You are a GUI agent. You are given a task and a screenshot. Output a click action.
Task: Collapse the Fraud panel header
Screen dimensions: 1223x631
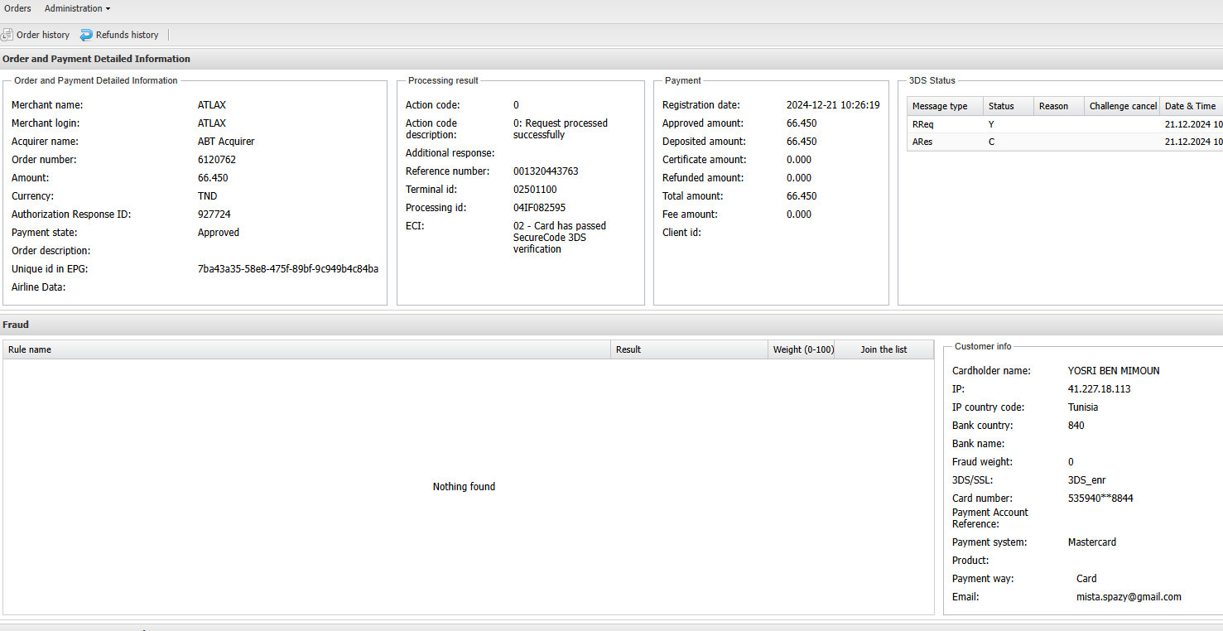pyautogui.click(x=16, y=325)
